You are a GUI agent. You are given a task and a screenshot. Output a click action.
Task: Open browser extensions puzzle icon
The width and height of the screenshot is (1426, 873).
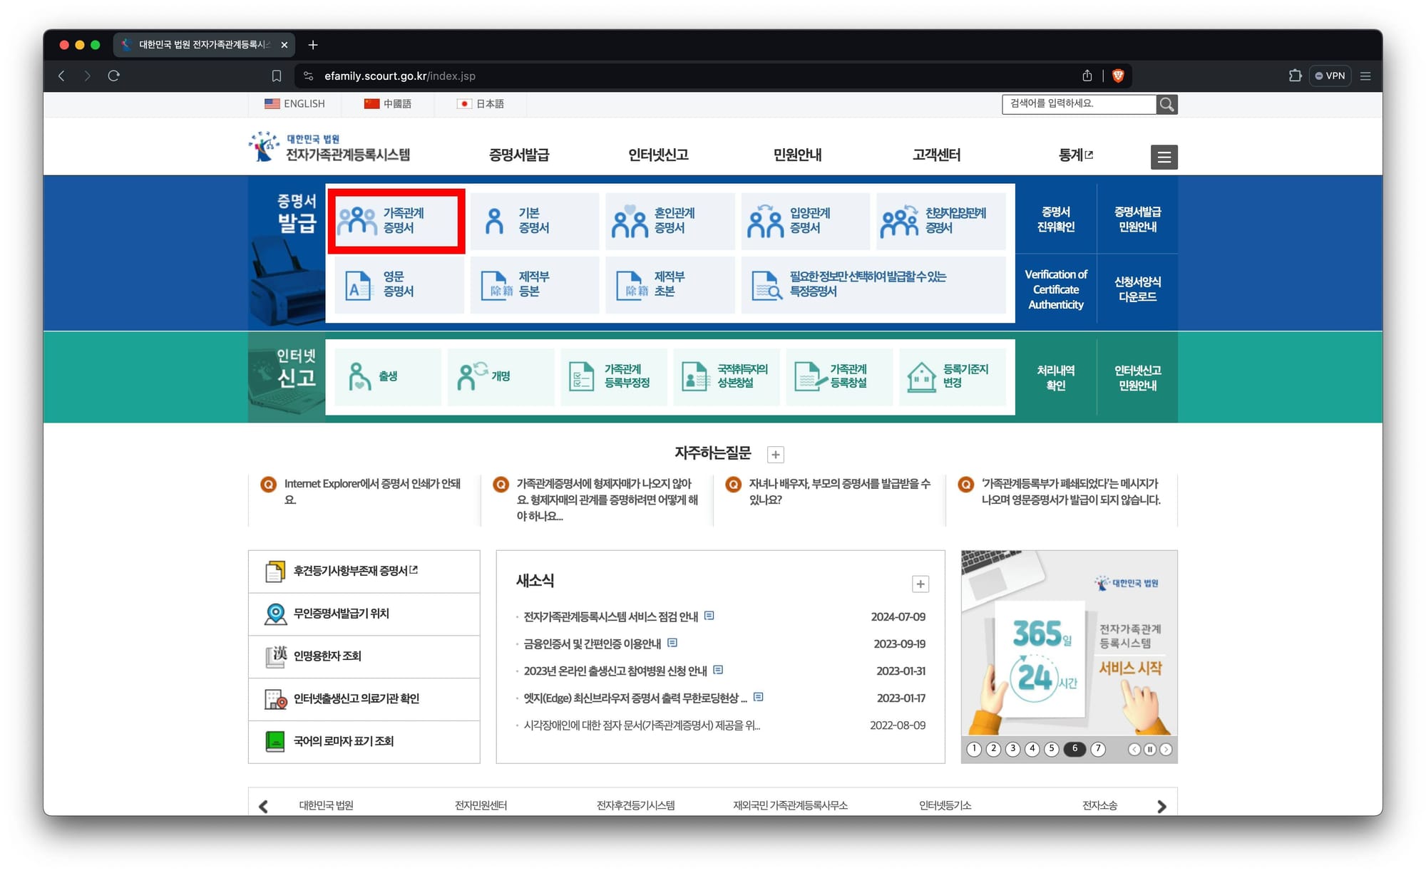click(x=1295, y=76)
